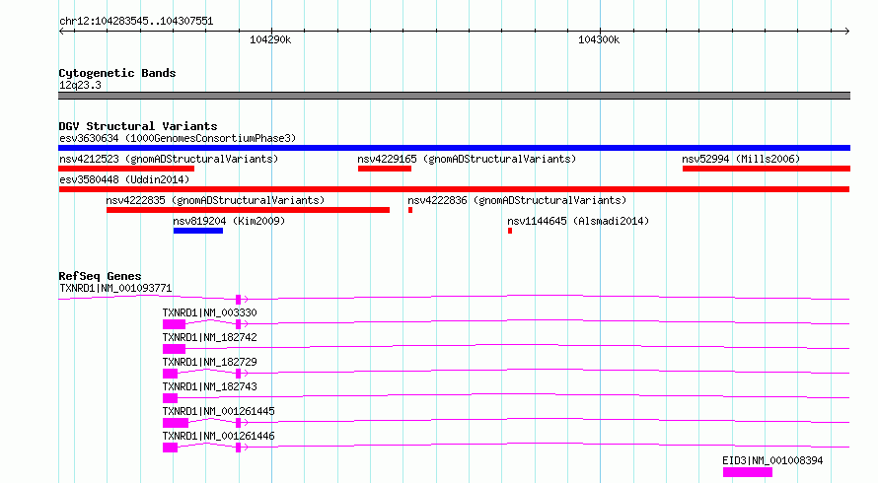The width and height of the screenshot is (878, 483).
Task: Click the esv3630634 (1000GenomesConsortiumPhase3) label
Action: point(178,138)
